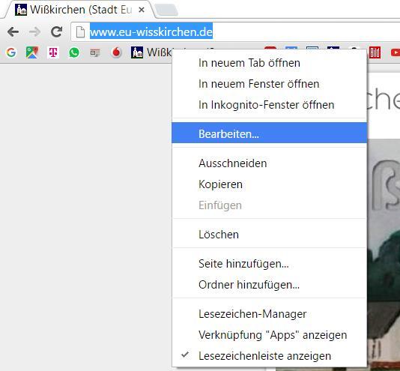The width and height of the screenshot is (400, 371).
Task: Open the WhatsApp bookmark icon
Action: pyautogui.click(x=74, y=52)
